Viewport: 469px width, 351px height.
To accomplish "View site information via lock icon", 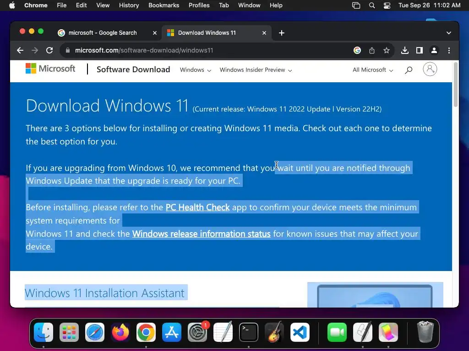I will pyautogui.click(x=68, y=50).
